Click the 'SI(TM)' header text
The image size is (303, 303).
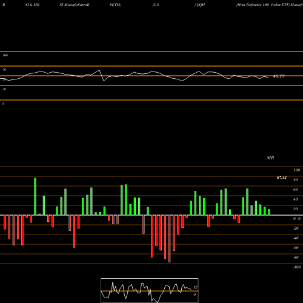point(115,5)
